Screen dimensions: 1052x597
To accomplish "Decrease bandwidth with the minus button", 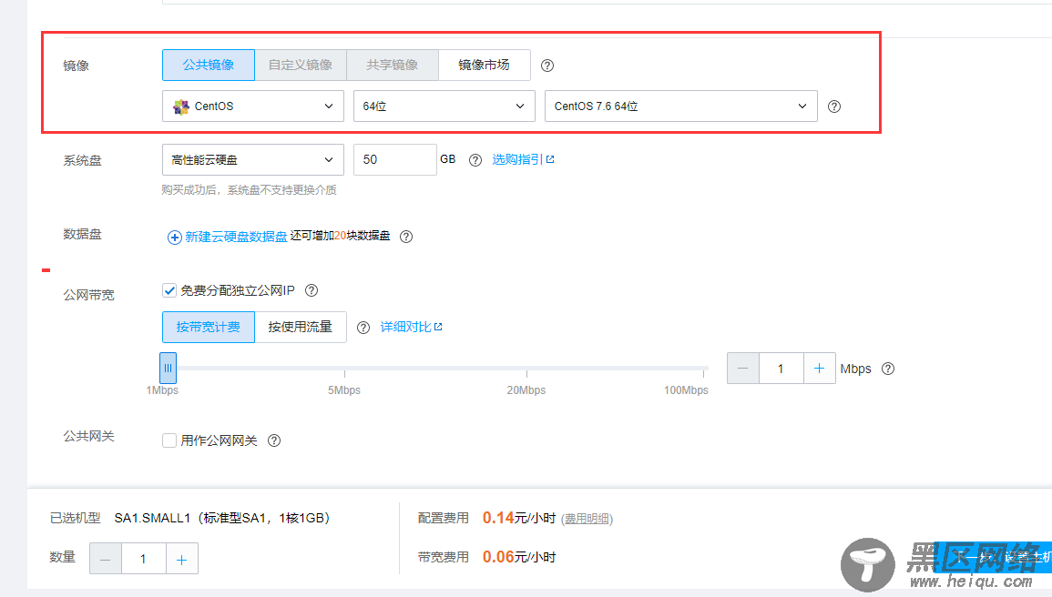I will pos(743,369).
